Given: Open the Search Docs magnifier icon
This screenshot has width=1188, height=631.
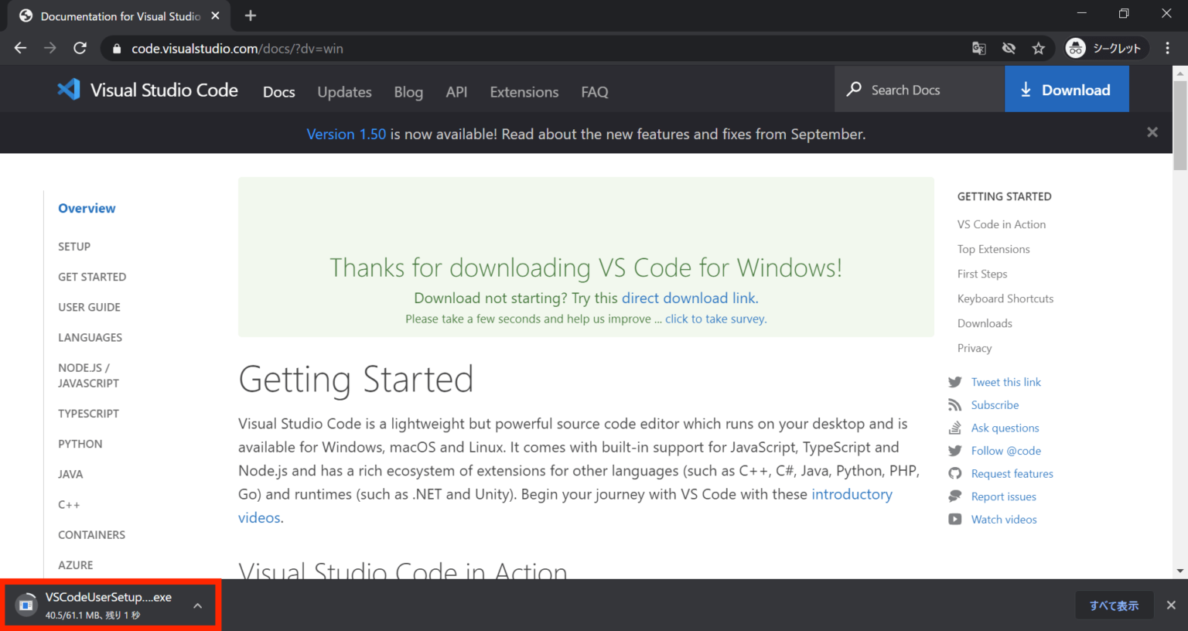Looking at the screenshot, I should point(854,89).
